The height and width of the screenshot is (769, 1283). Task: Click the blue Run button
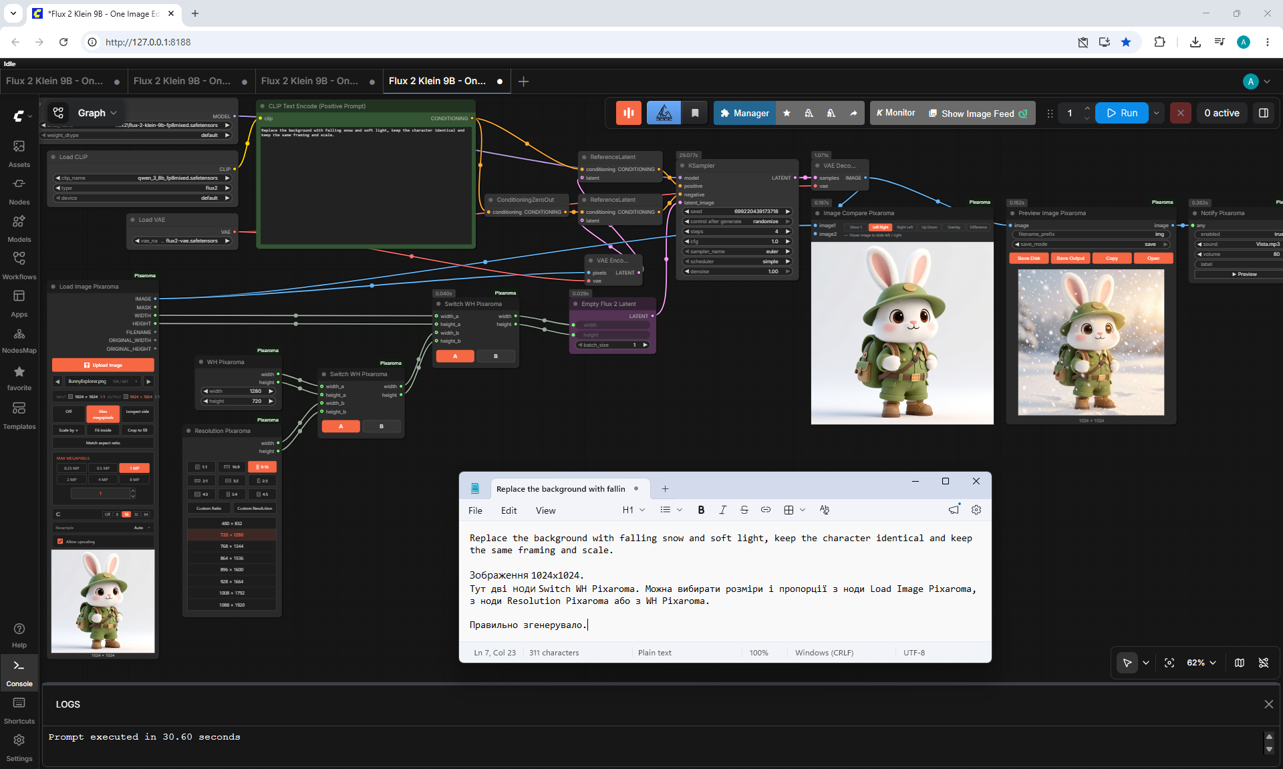pos(1122,113)
